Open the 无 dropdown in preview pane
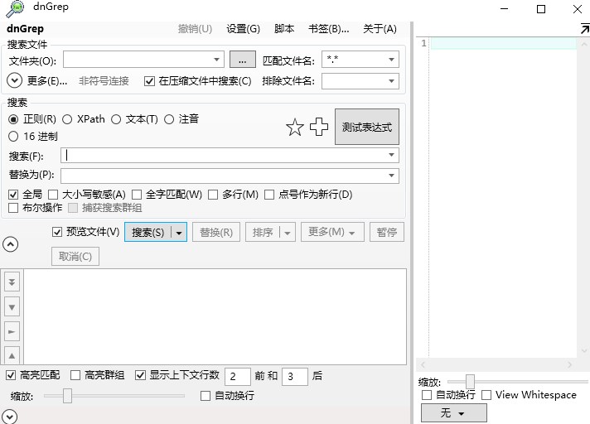Screen dimensions: 590x424 [453, 412]
